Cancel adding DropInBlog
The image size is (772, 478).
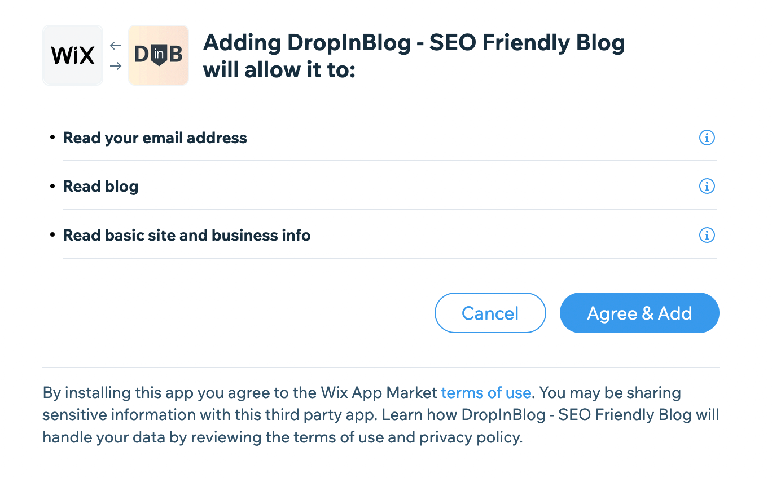pyautogui.click(x=490, y=313)
